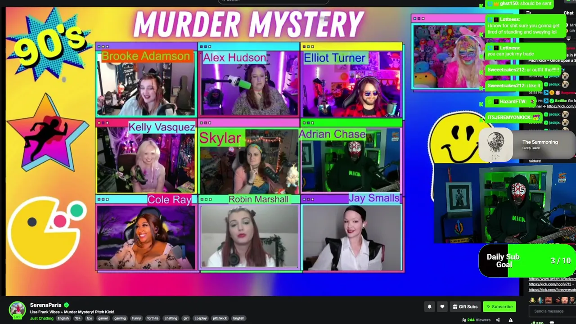Image resolution: width=576 pixels, height=324 pixels.
Task: Click the gift icon on Gift Subs
Action: tap(455, 307)
